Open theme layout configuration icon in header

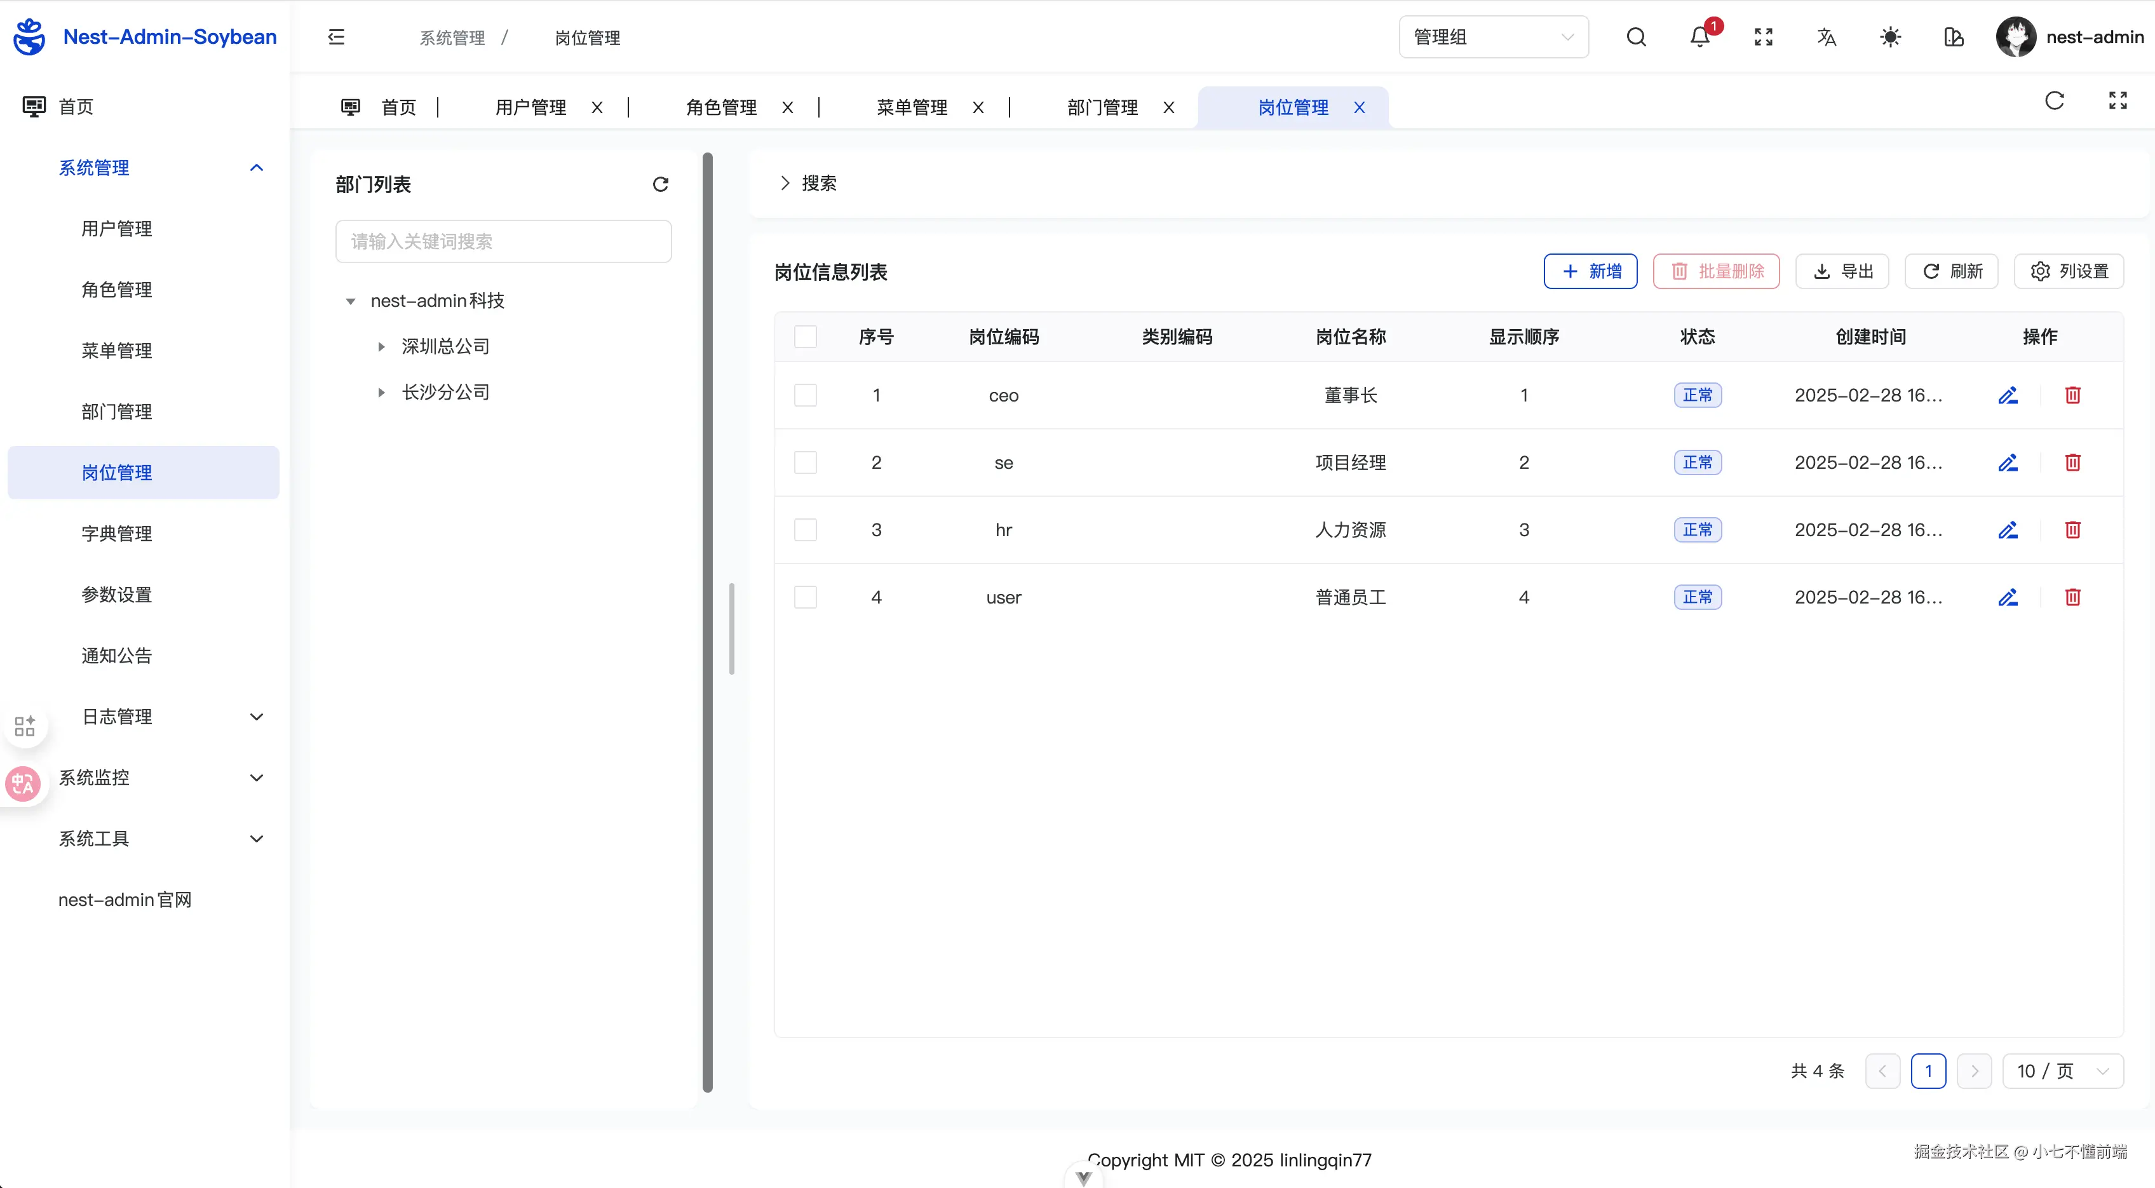tap(1954, 37)
